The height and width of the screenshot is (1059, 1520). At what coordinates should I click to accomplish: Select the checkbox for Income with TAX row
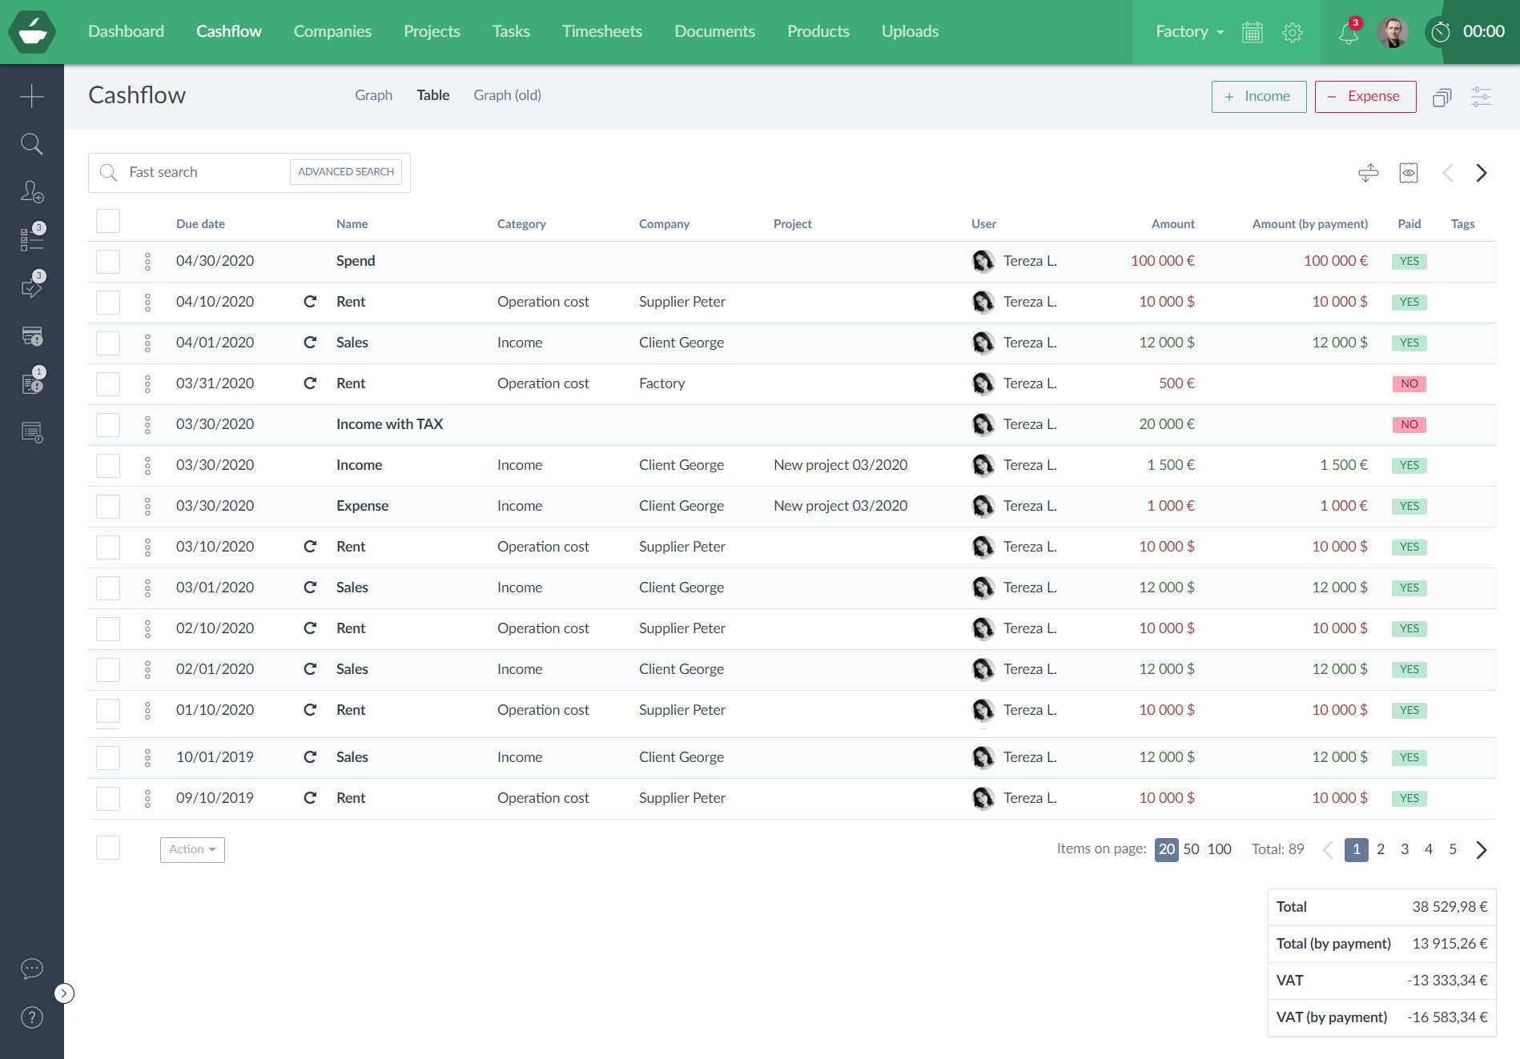click(x=108, y=425)
